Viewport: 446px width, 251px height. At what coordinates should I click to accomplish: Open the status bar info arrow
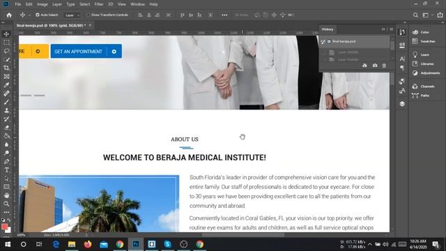[x=86, y=235]
